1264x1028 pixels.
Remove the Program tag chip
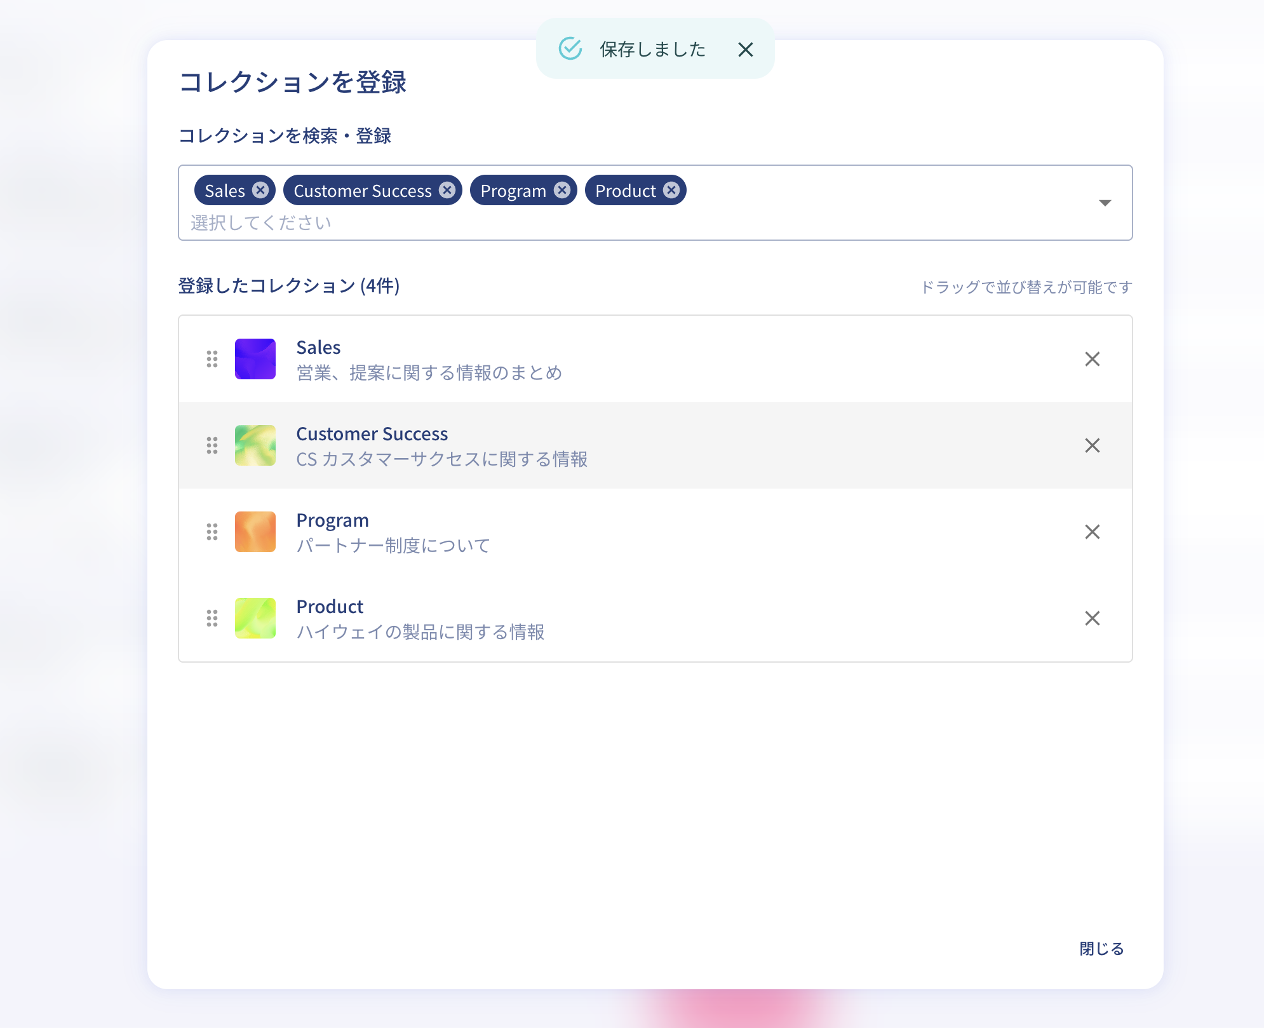coord(562,190)
